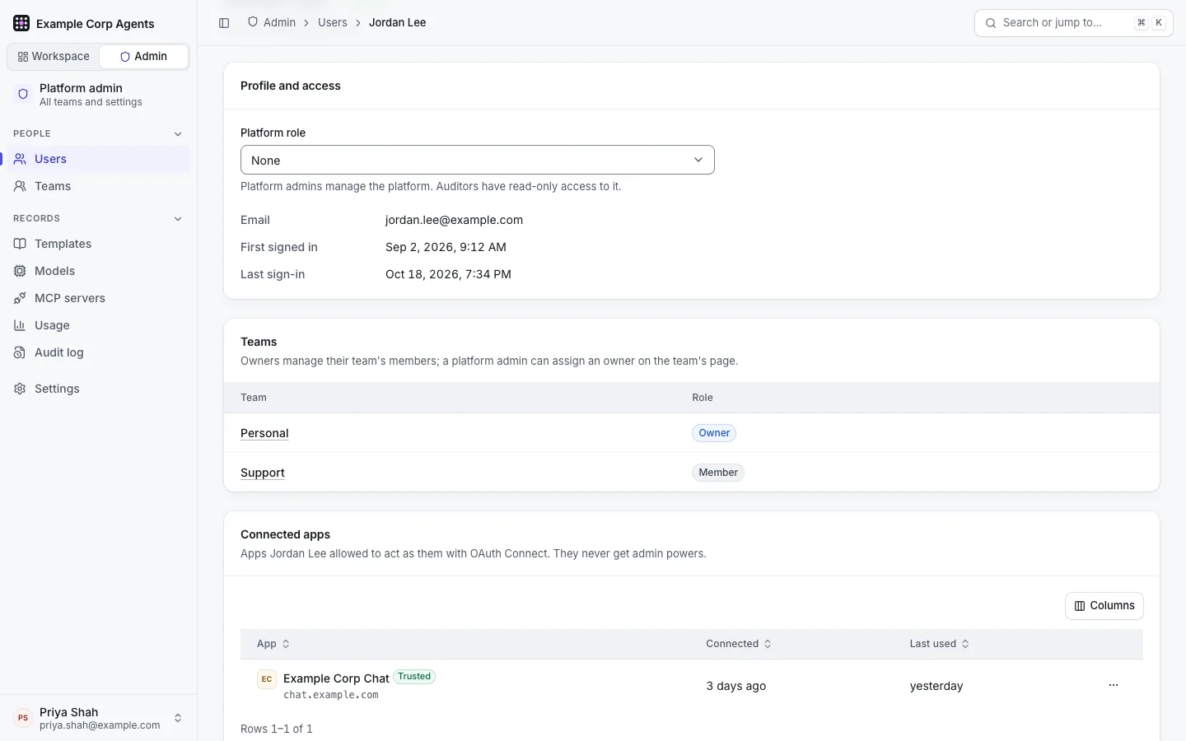The image size is (1186, 741).
Task: Sort the table by Connected column
Action: [x=739, y=644]
